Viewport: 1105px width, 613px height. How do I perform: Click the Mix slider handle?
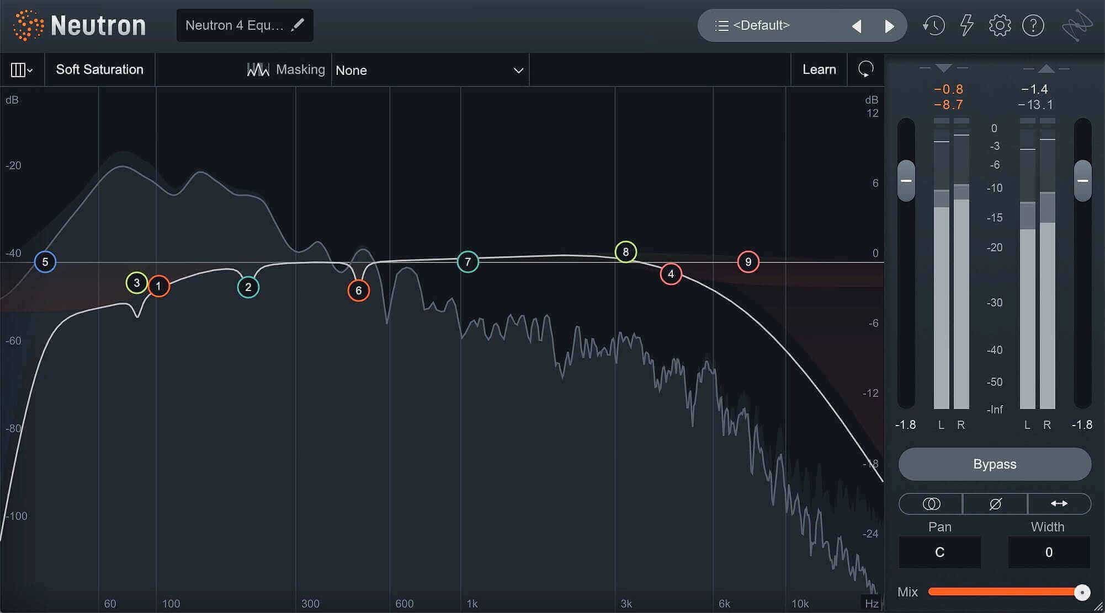point(1082,593)
